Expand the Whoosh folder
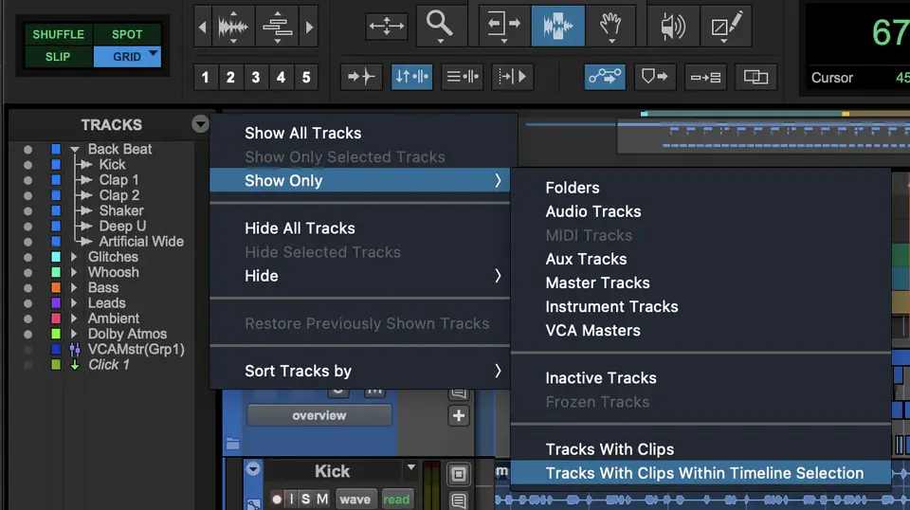 point(74,272)
